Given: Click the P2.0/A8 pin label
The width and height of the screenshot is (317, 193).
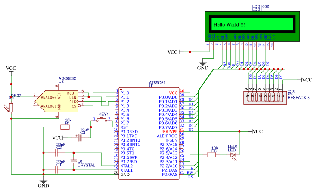Looking at the screenshot, I should pyautogui.click(x=170, y=174).
